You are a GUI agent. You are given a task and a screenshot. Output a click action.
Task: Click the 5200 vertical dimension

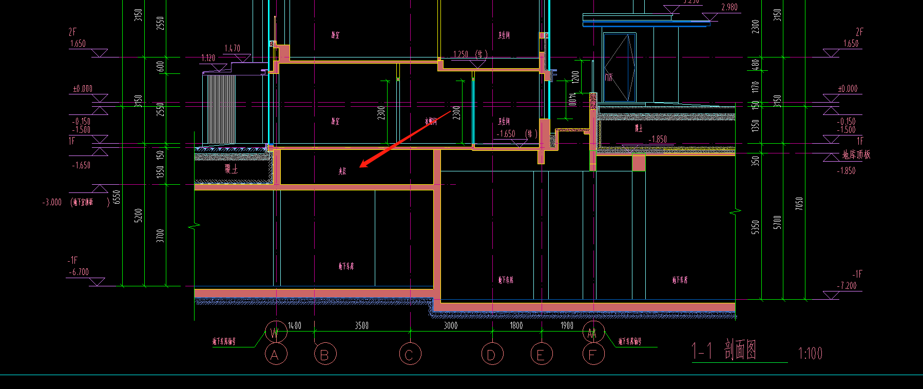click(x=138, y=216)
